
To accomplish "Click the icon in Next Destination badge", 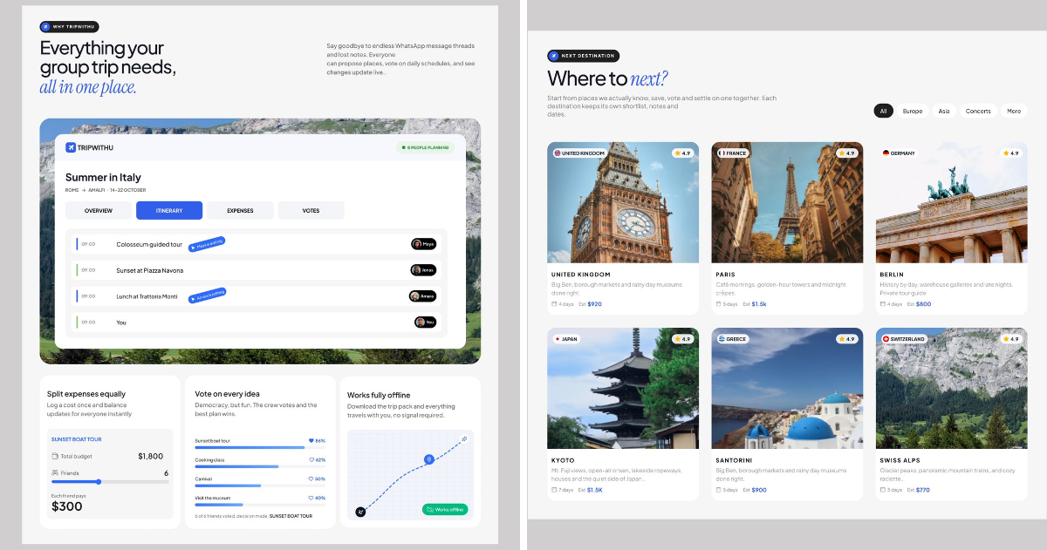I will click(x=553, y=56).
